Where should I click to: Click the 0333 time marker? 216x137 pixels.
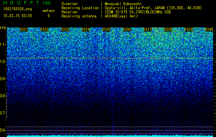pos(65,29)
